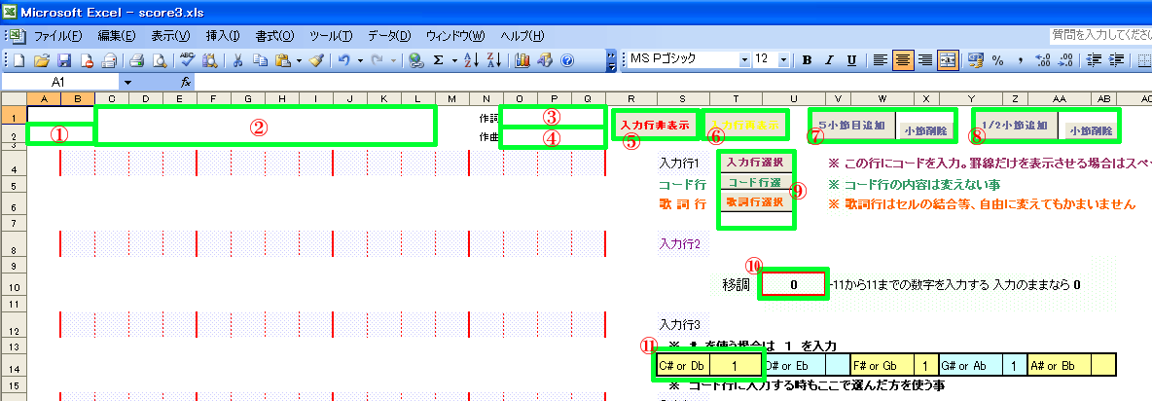Viewport: 1152px width, 401px height.
Task: Toggle Bold formatting
Action: (807, 60)
